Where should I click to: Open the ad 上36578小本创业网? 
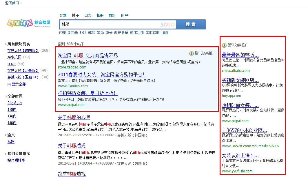(244, 130)
